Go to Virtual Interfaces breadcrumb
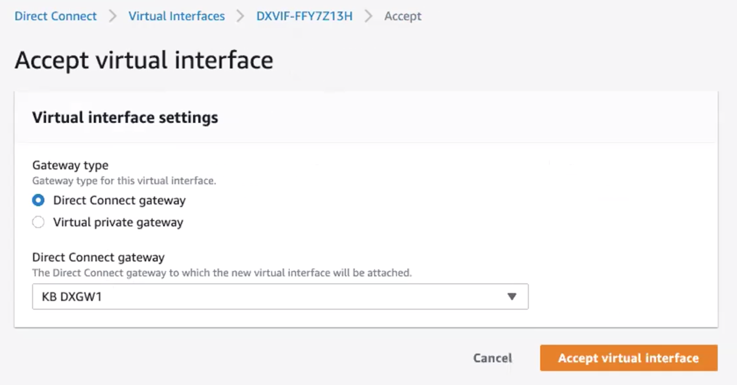737x385 pixels. click(176, 16)
